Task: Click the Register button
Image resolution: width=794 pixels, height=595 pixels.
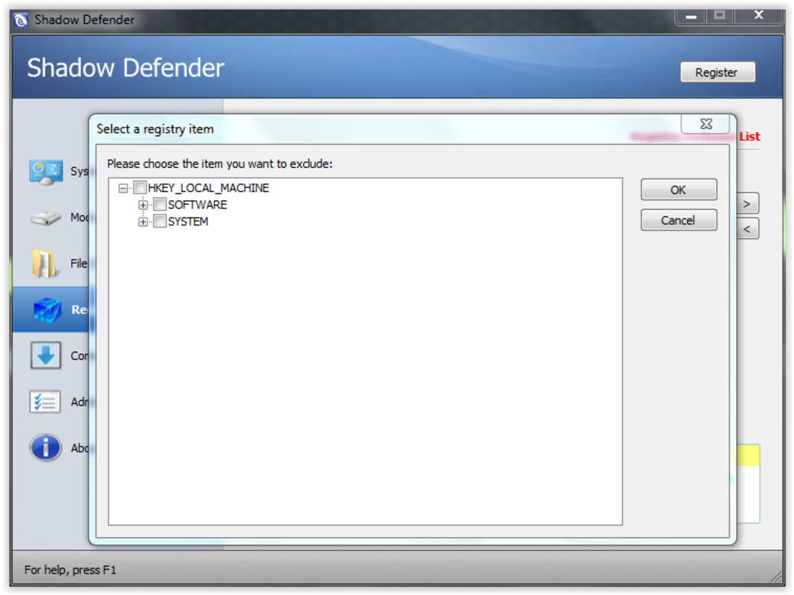Action: tap(717, 72)
